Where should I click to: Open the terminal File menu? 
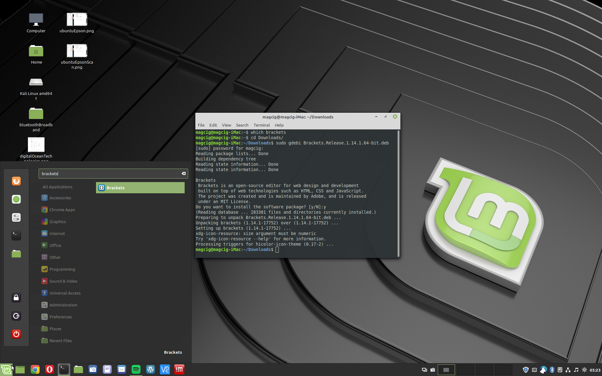click(201, 125)
